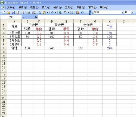Select the 日期 merged cell
This screenshot has width=136, height=117.
[14, 27]
